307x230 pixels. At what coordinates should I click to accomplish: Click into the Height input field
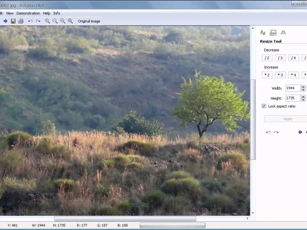[x=293, y=98]
